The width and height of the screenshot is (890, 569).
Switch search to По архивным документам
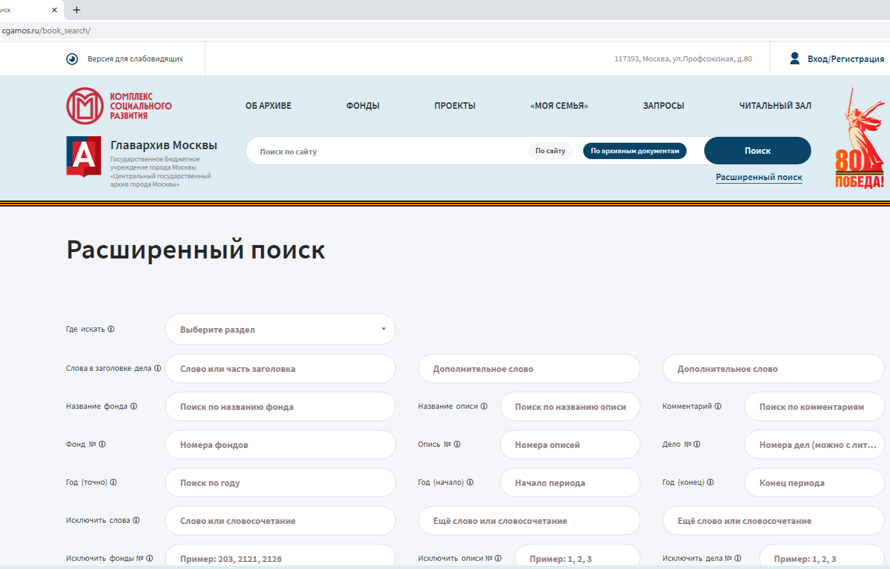pyautogui.click(x=634, y=151)
